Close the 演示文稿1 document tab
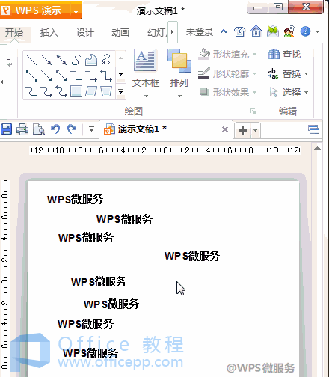This screenshot has height=377, width=329. tap(225, 129)
